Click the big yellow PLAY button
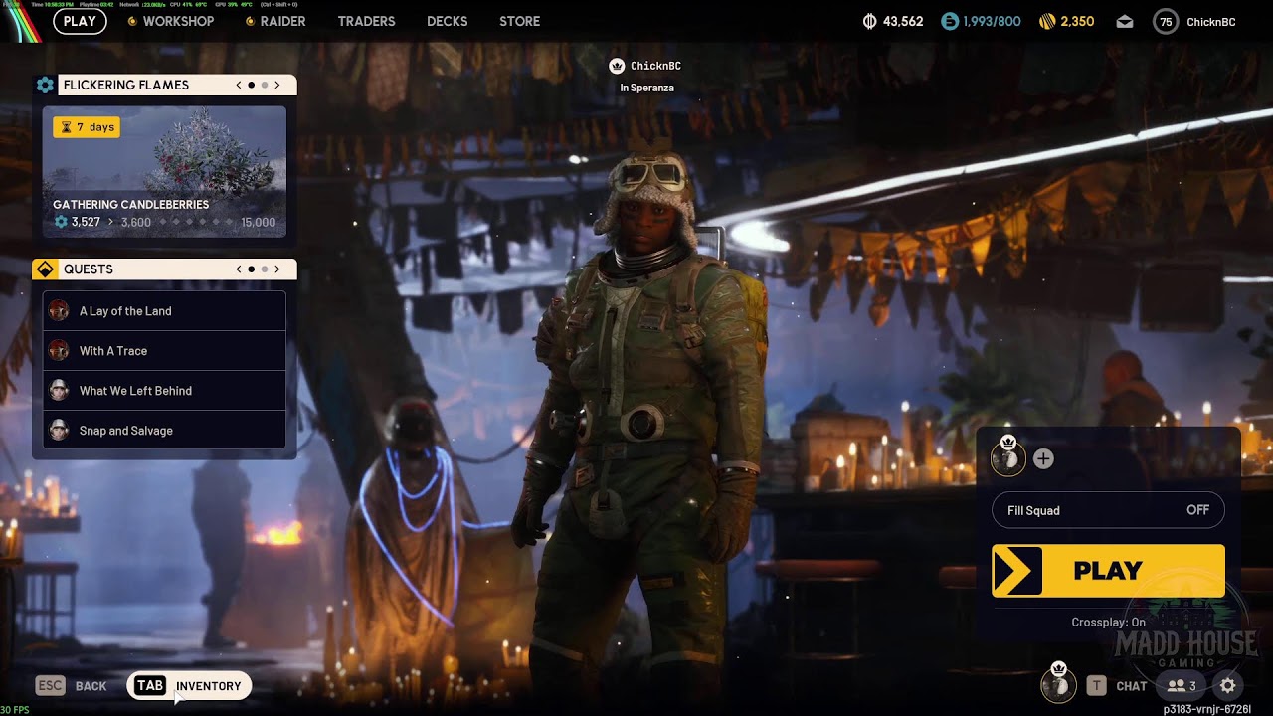This screenshot has width=1273, height=716. coord(1108,571)
